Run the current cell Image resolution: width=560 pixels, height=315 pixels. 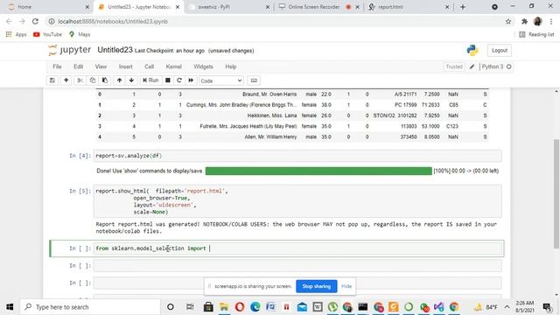[150, 80]
